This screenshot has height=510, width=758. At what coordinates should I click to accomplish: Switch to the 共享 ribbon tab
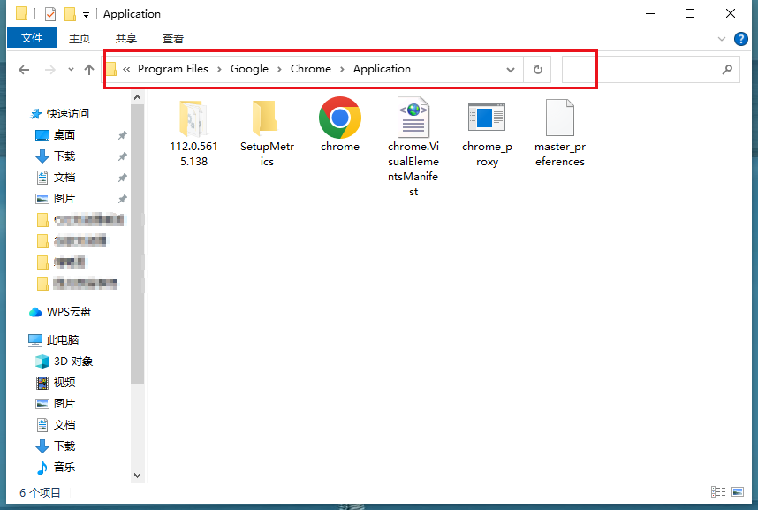(126, 38)
